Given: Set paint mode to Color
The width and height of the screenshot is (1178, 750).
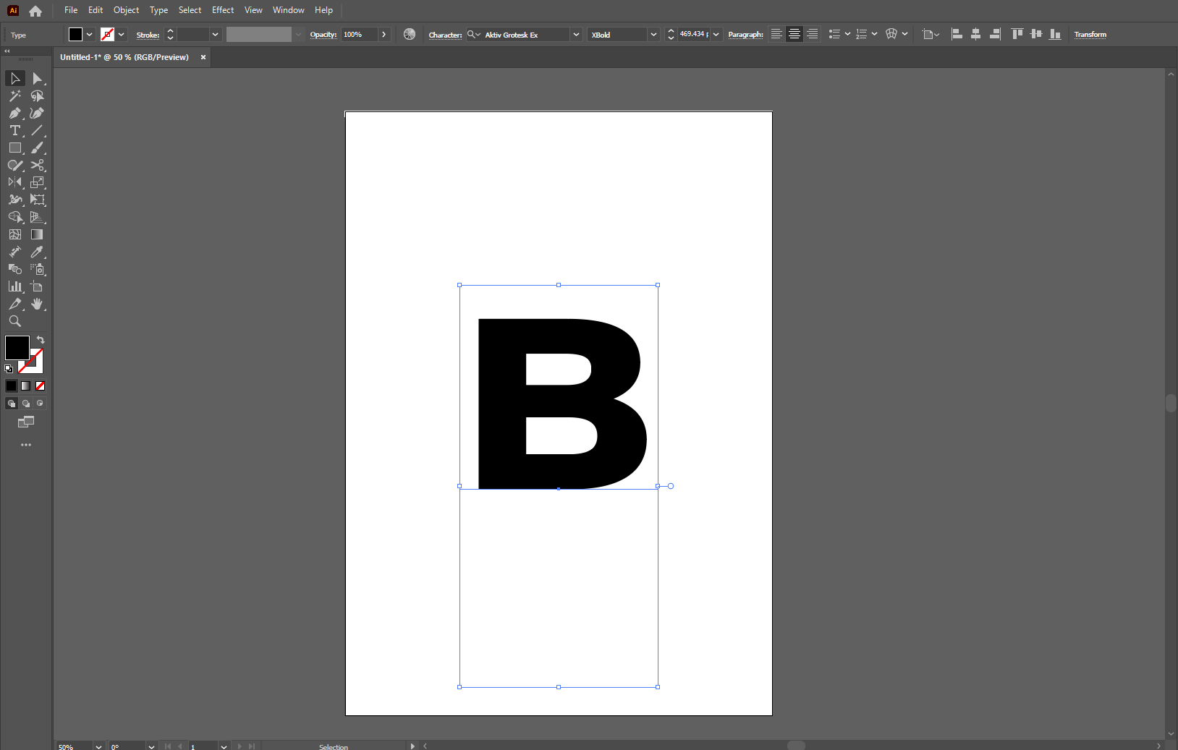Looking at the screenshot, I should click(x=12, y=386).
